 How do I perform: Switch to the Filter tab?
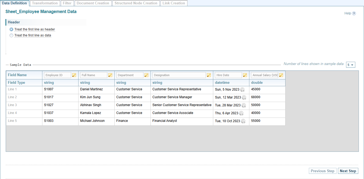[67, 3]
